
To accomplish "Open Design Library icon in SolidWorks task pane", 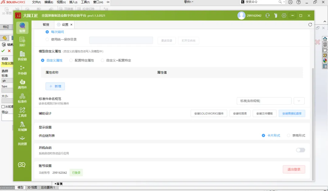I will 325,44.
